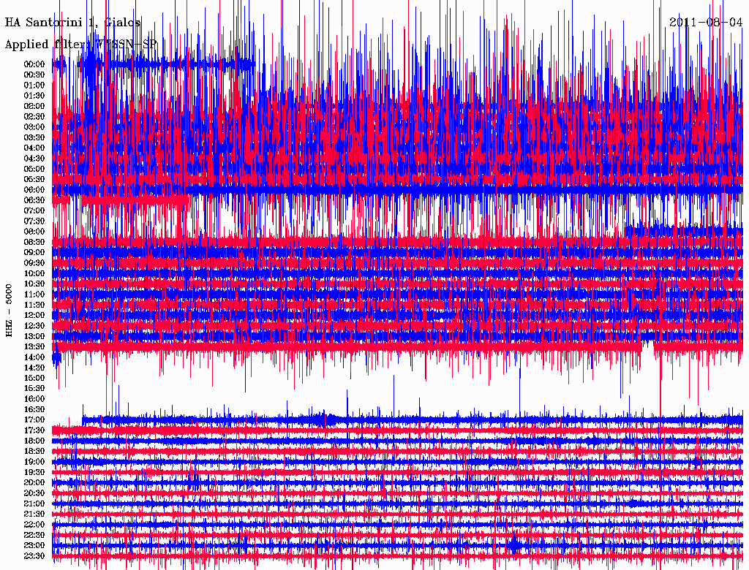The height and width of the screenshot is (570, 749).
Task: Click the station title "HA Santorini 1, Gialos"
Action: [x=73, y=23]
